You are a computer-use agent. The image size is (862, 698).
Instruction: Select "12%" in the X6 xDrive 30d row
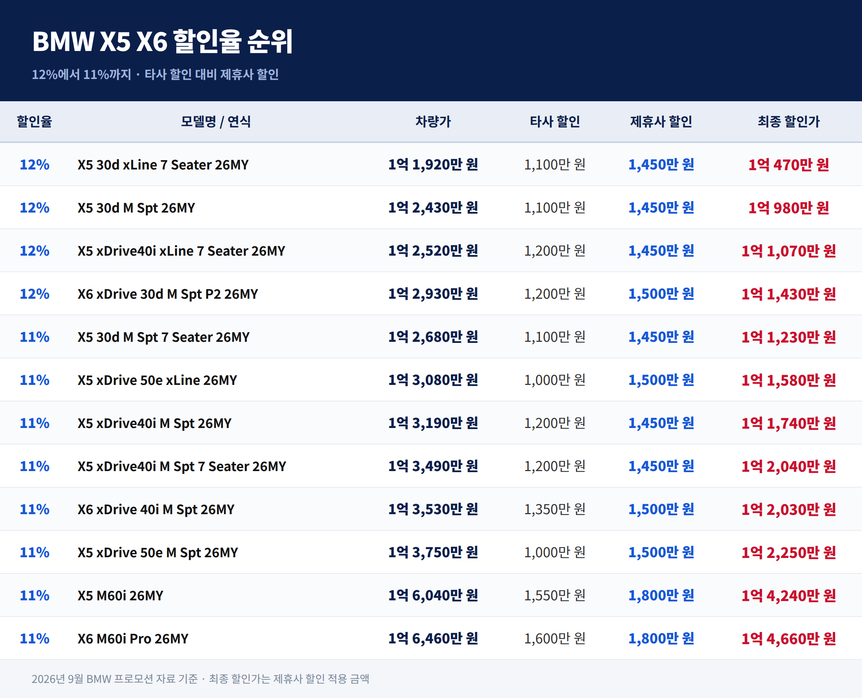click(x=34, y=293)
